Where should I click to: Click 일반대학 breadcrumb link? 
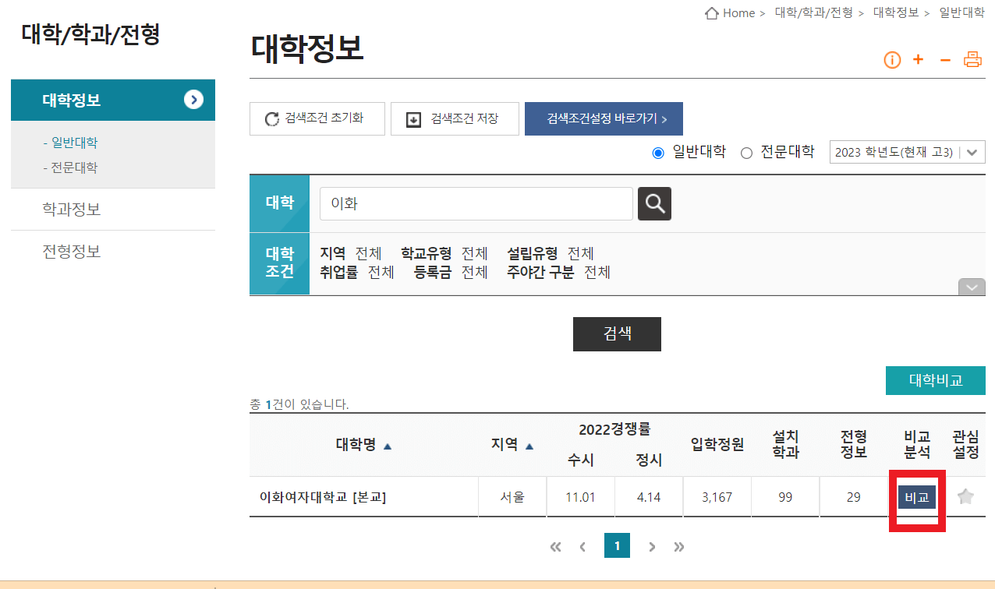coord(962,12)
